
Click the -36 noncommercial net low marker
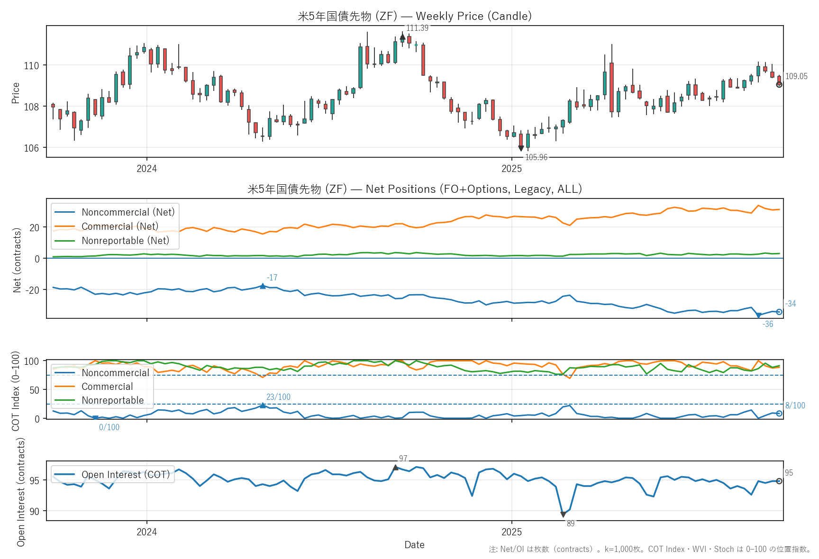(x=758, y=315)
